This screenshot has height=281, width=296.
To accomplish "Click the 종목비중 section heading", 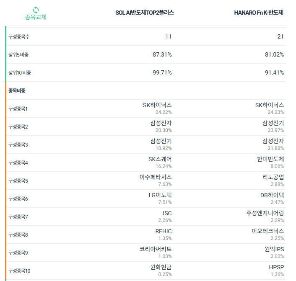I will (x=17, y=91).
